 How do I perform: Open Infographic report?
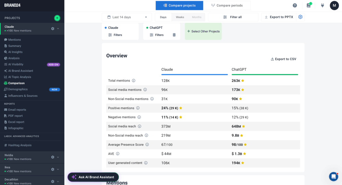click(16, 128)
